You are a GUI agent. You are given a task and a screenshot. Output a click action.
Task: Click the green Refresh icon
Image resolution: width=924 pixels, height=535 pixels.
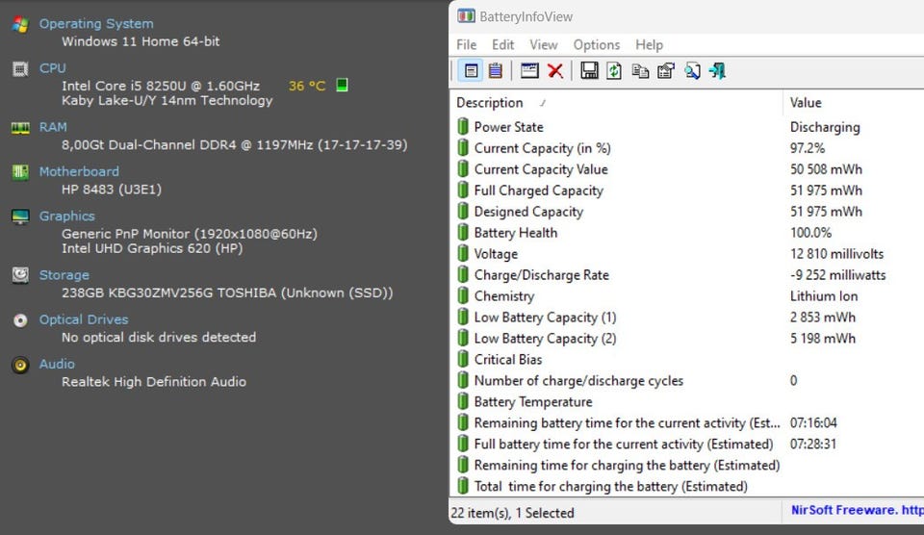[x=614, y=71]
